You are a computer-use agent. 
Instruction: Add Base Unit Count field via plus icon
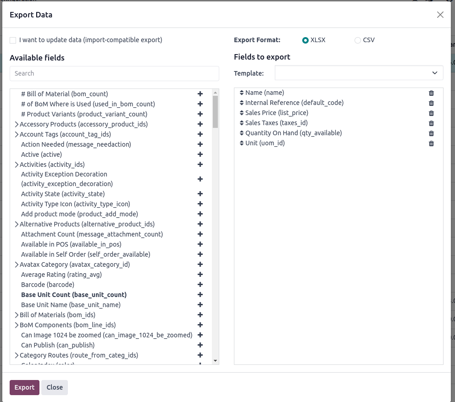pyautogui.click(x=200, y=295)
